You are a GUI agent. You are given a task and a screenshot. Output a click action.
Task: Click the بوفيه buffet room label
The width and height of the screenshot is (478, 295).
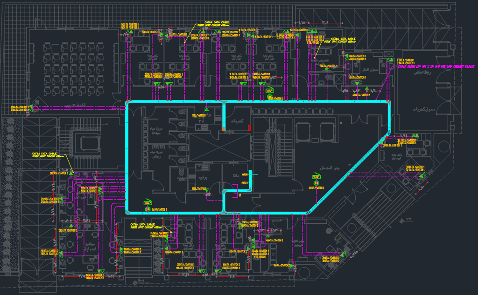[x=204, y=177]
